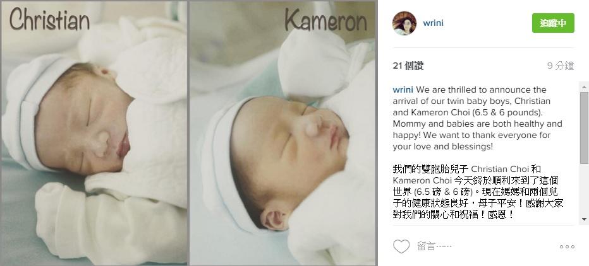Image resolution: width=589 pixels, height=266 pixels.
Task: Click the caption scrollbar up arrow
Action: (584, 87)
